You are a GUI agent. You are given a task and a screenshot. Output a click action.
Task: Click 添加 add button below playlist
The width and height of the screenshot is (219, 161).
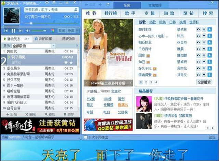point(12,114)
